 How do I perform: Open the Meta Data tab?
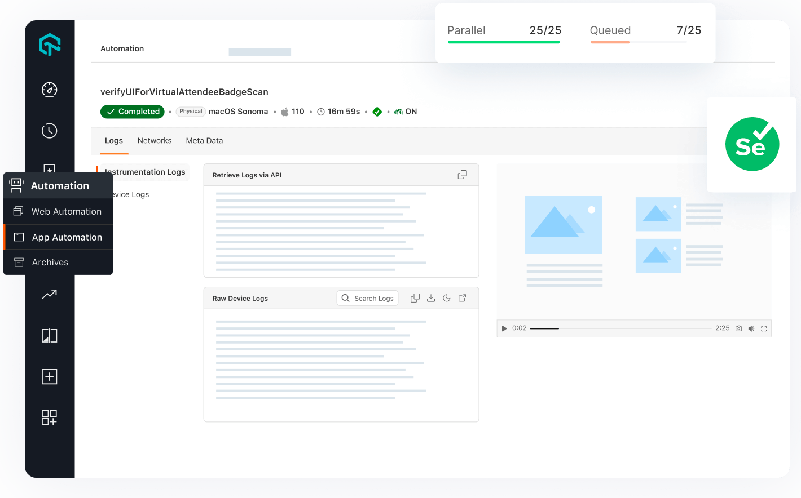click(x=204, y=140)
